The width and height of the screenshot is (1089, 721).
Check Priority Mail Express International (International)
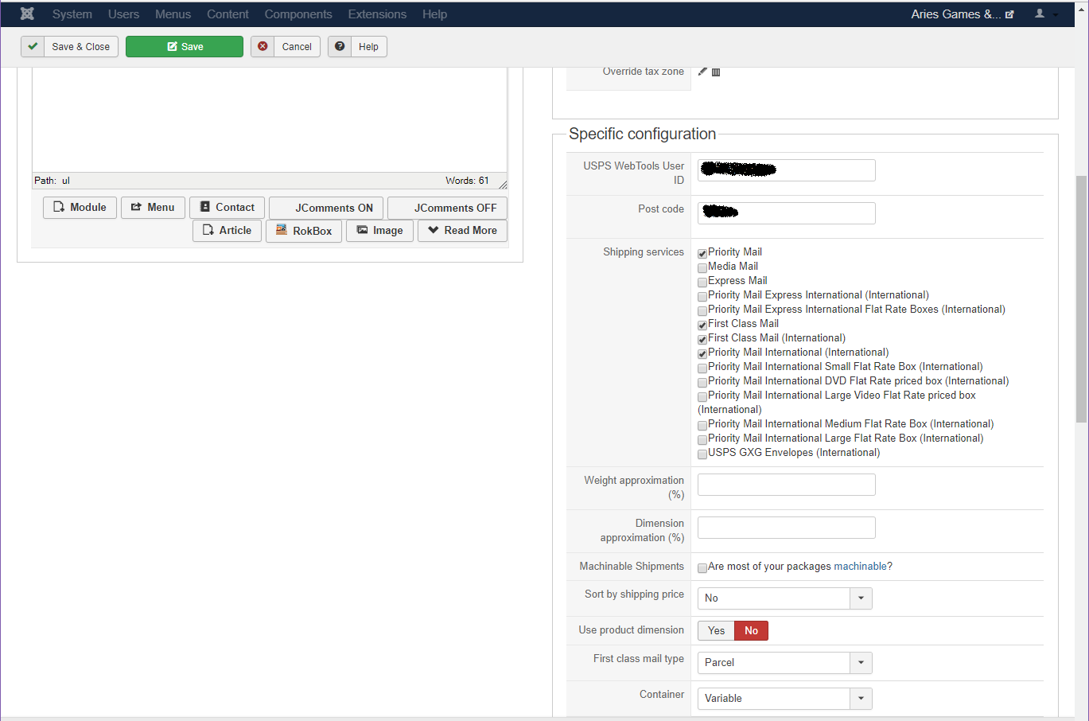(702, 297)
